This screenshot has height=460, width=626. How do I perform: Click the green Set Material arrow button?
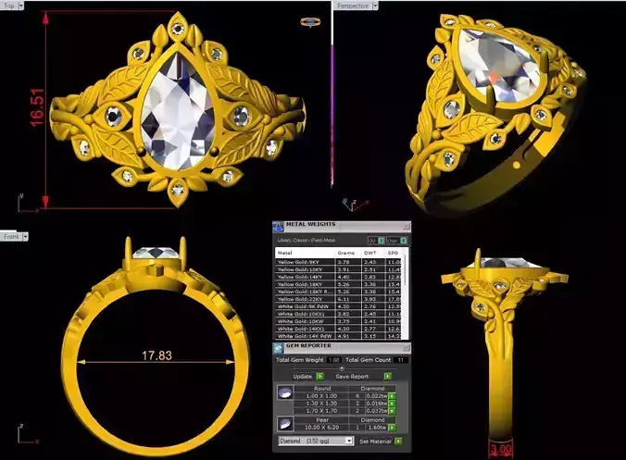tap(398, 441)
